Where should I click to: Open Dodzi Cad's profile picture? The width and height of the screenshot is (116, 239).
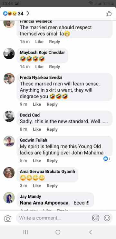(9, 116)
